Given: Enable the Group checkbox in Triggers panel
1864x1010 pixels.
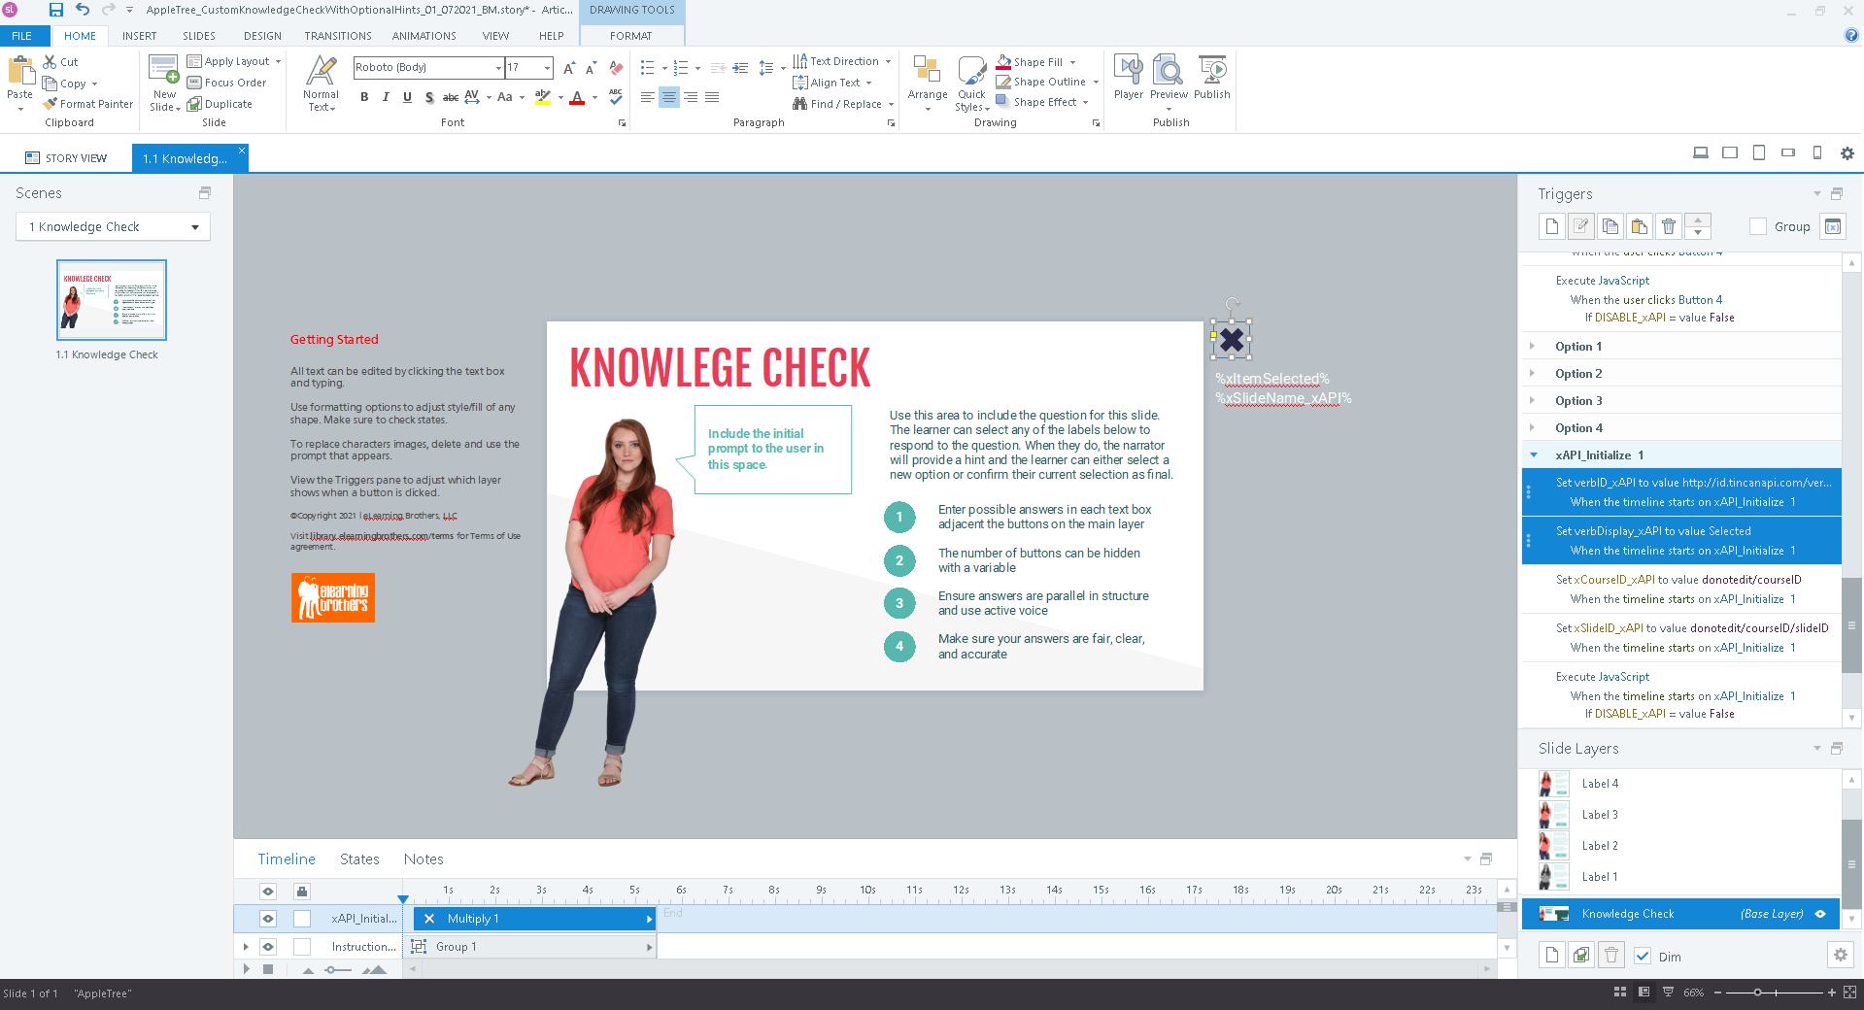Looking at the screenshot, I should click(x=1758, y=226).
